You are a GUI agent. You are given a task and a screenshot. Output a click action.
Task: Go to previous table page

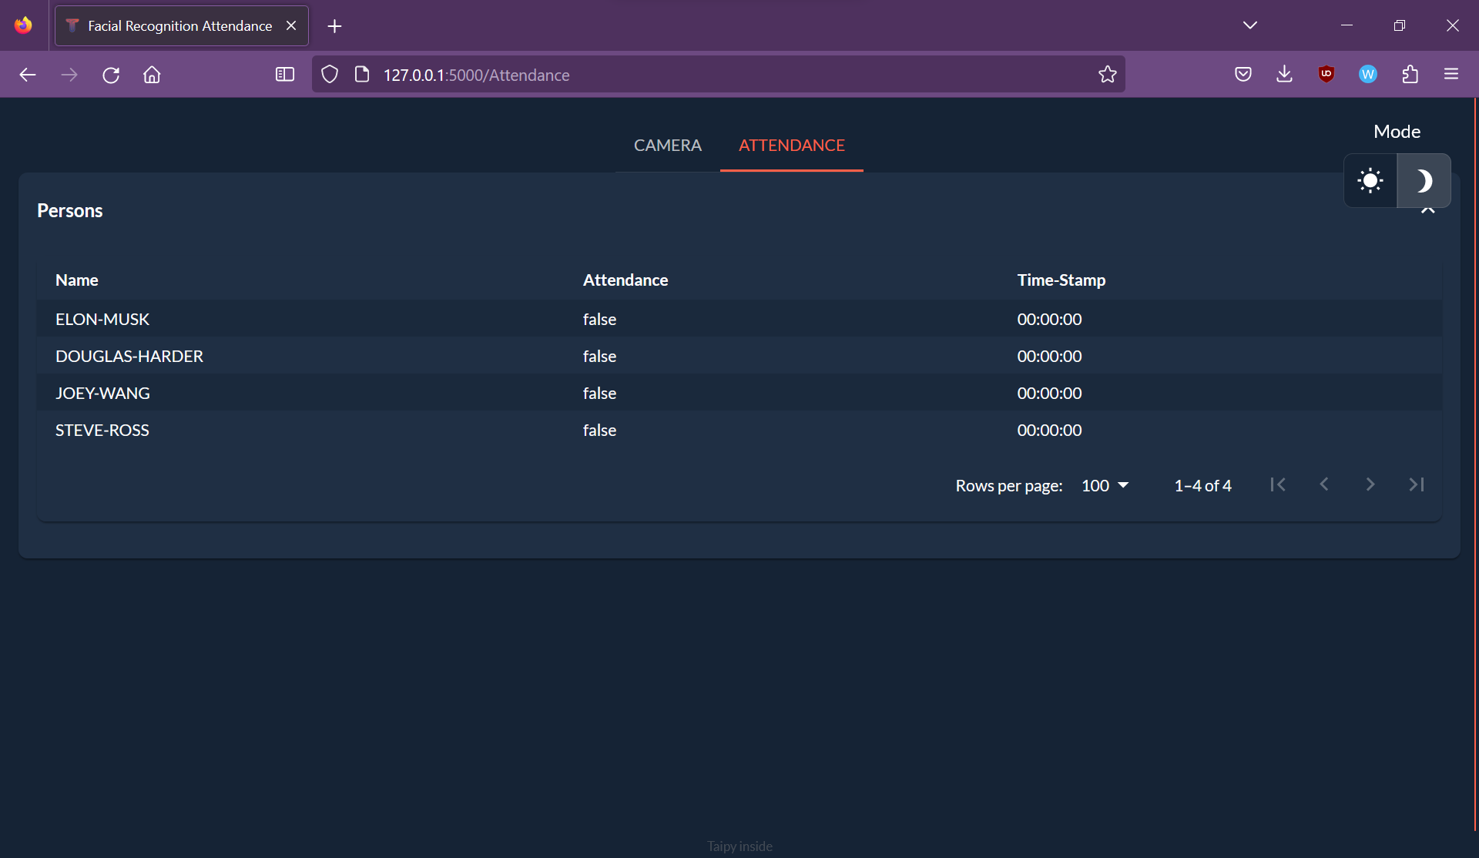pos(1324,484)
